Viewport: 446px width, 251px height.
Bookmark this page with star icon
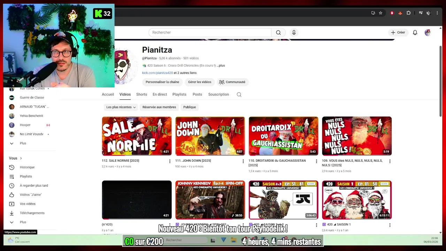tap(380, 13)
